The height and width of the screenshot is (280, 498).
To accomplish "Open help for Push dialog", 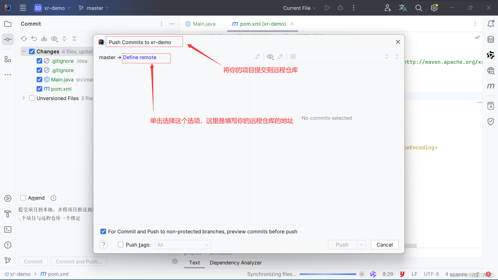I will tap(103, 245).
